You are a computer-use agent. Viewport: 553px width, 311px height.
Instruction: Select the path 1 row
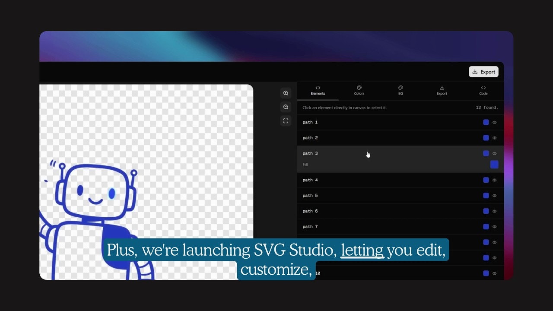coord(400,122)
